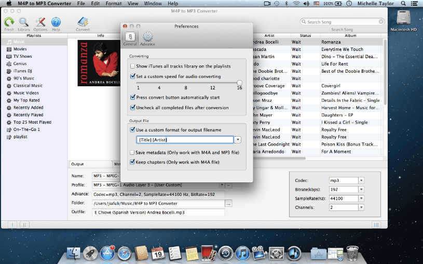Open the Reminders checklist Dock icon
The width and height of the screenshot is (423, 264).
coord(175,253)
